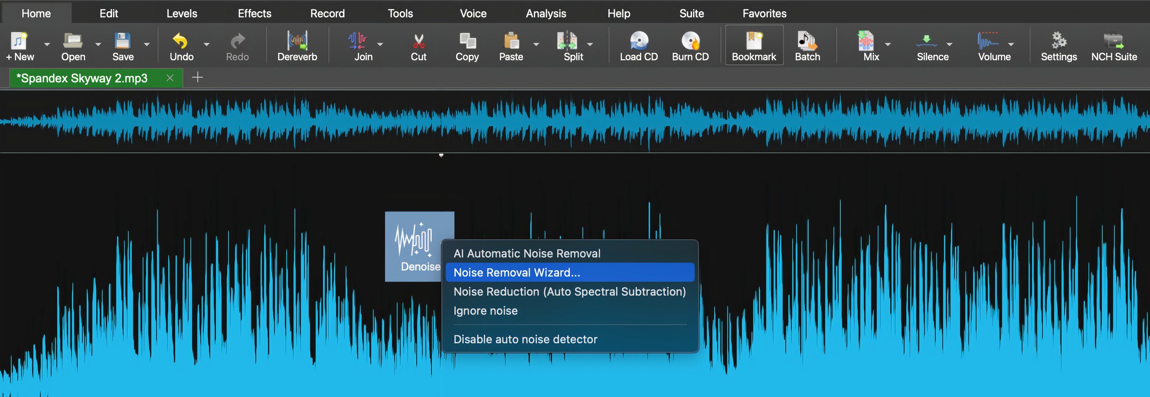
Task: Cut the selected audio
Action: (x=418, y=45)
